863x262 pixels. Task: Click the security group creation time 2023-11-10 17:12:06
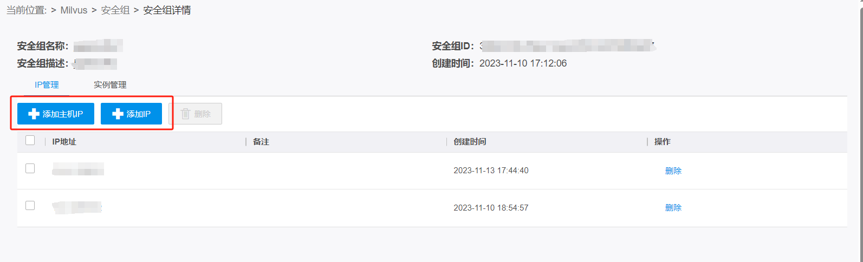tap(523, 63)
